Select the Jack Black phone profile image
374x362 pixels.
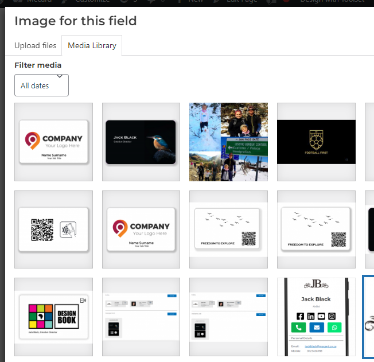[x=316, y=317]
